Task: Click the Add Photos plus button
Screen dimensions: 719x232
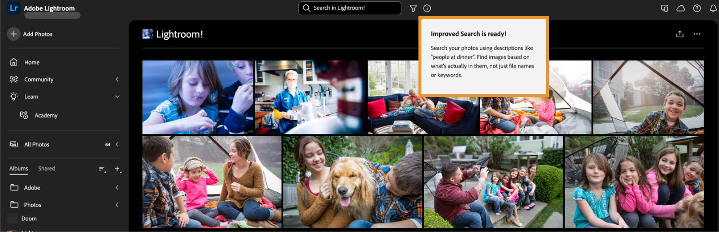Action: (x=13, y=34)
